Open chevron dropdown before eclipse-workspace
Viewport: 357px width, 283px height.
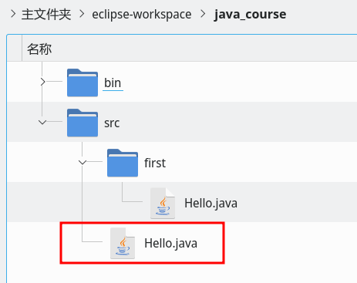tap(82, 14)
